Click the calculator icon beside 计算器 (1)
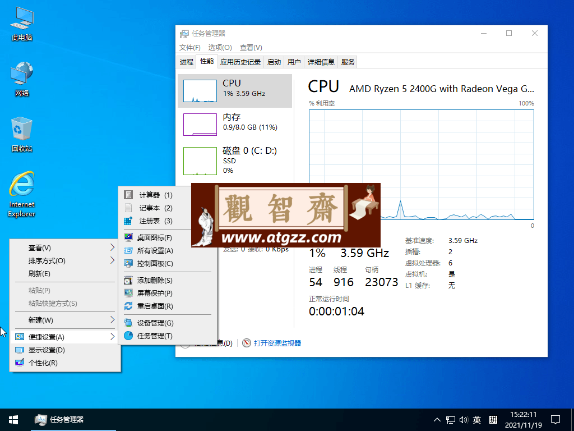 point(128,195)
